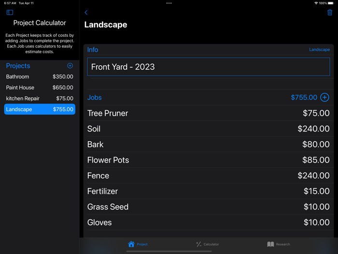
Task: Click the Paint House $650.00 amount
Action: (x=63, y=88)
